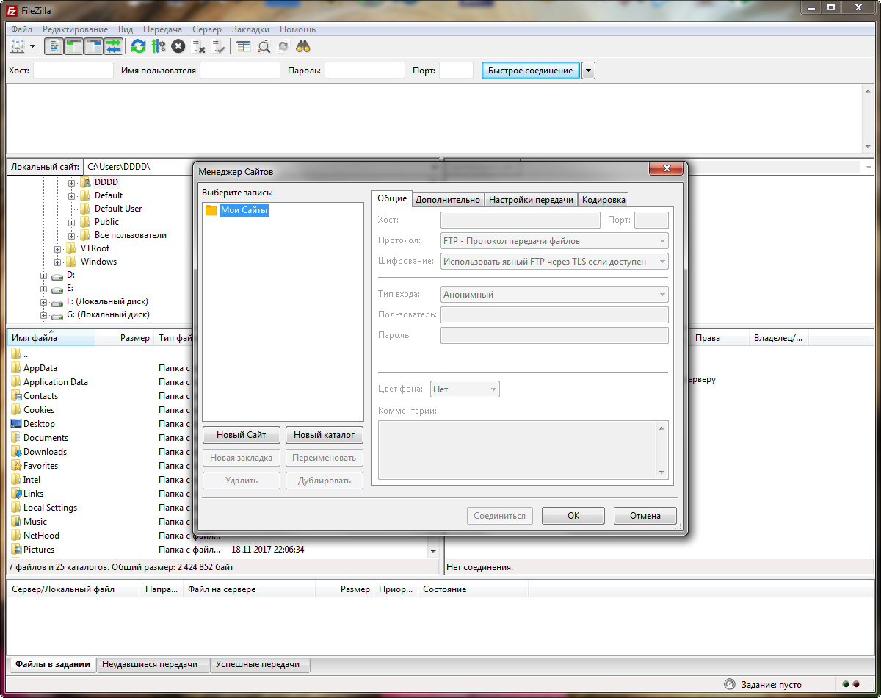Open the filename filters dialog icon
The height and width of the screenshot is (698, 881).
[x=244, y=46]
